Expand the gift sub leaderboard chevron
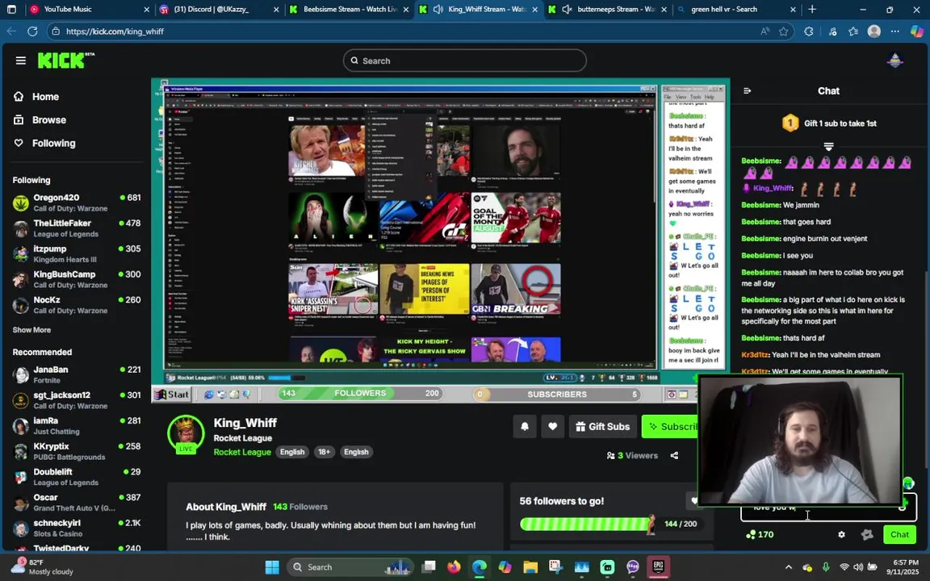 (828, 146)
